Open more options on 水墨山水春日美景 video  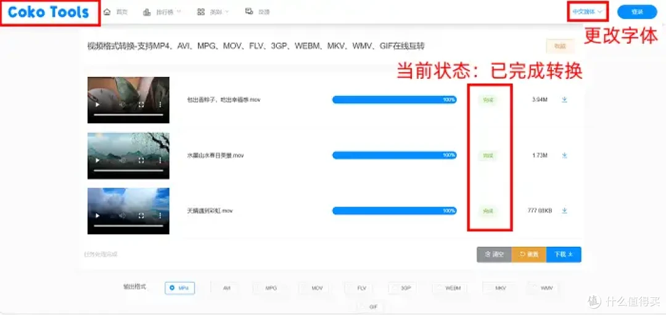160,160
